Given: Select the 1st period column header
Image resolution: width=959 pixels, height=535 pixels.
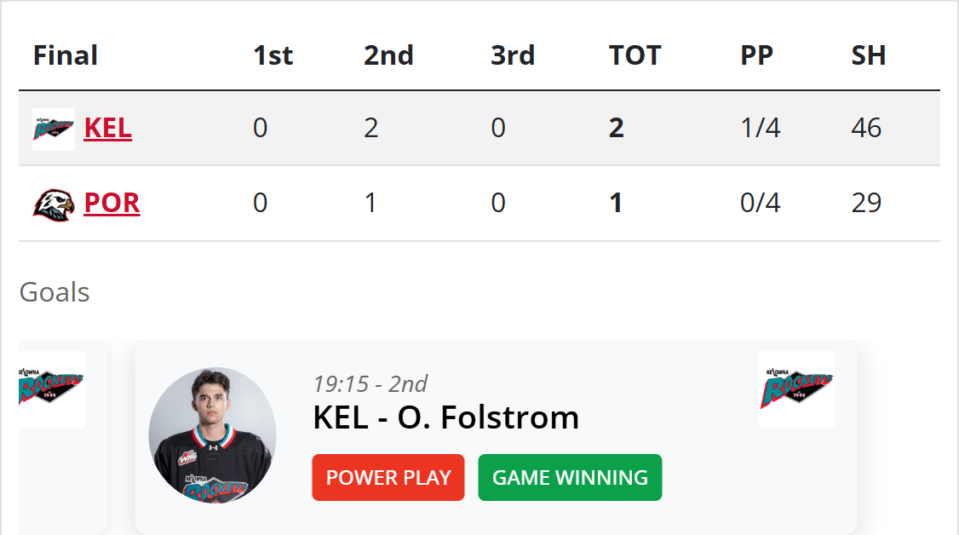Looking at the screenshot, I should pyautogui.click(x=273, y=55).
